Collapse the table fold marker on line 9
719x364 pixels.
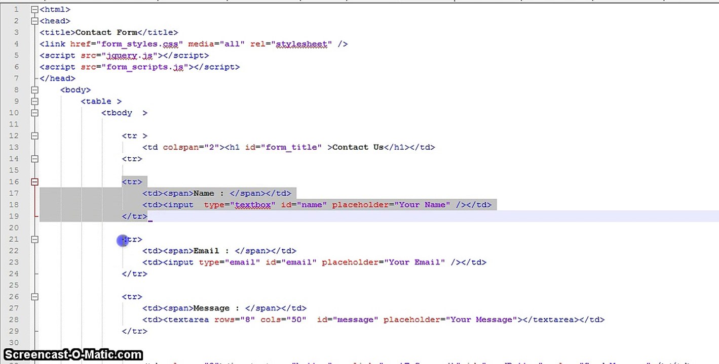pyautogui.click(x=34, y=101)
